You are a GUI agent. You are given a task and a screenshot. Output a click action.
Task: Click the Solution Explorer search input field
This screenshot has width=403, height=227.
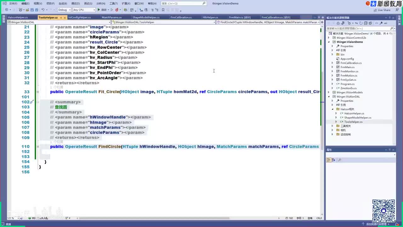pyautogui.click(x=358, y=28)
